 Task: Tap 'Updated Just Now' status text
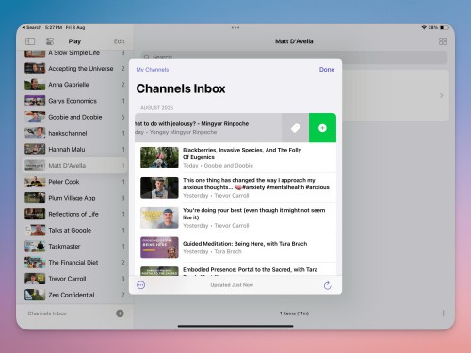coord(232,285)
